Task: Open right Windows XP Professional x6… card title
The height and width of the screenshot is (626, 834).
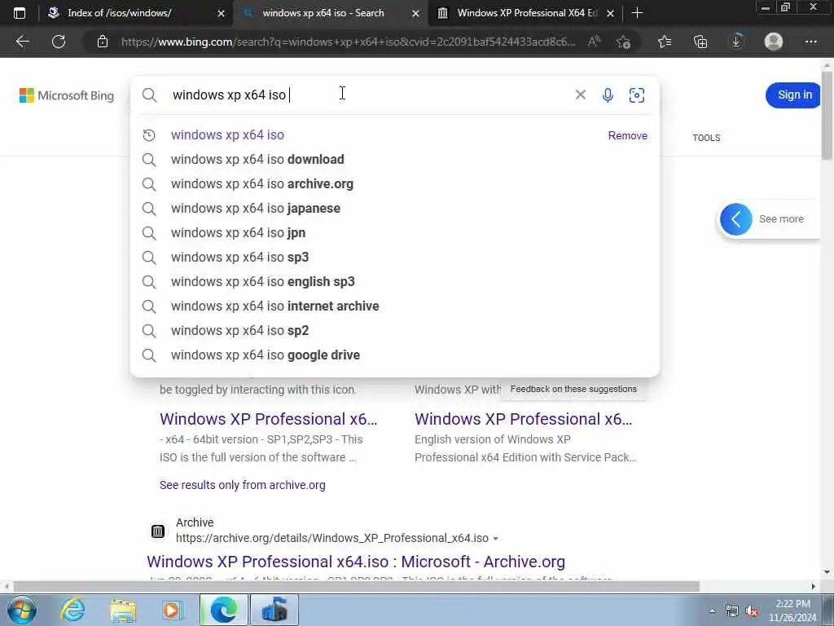Action: point(524,419)
